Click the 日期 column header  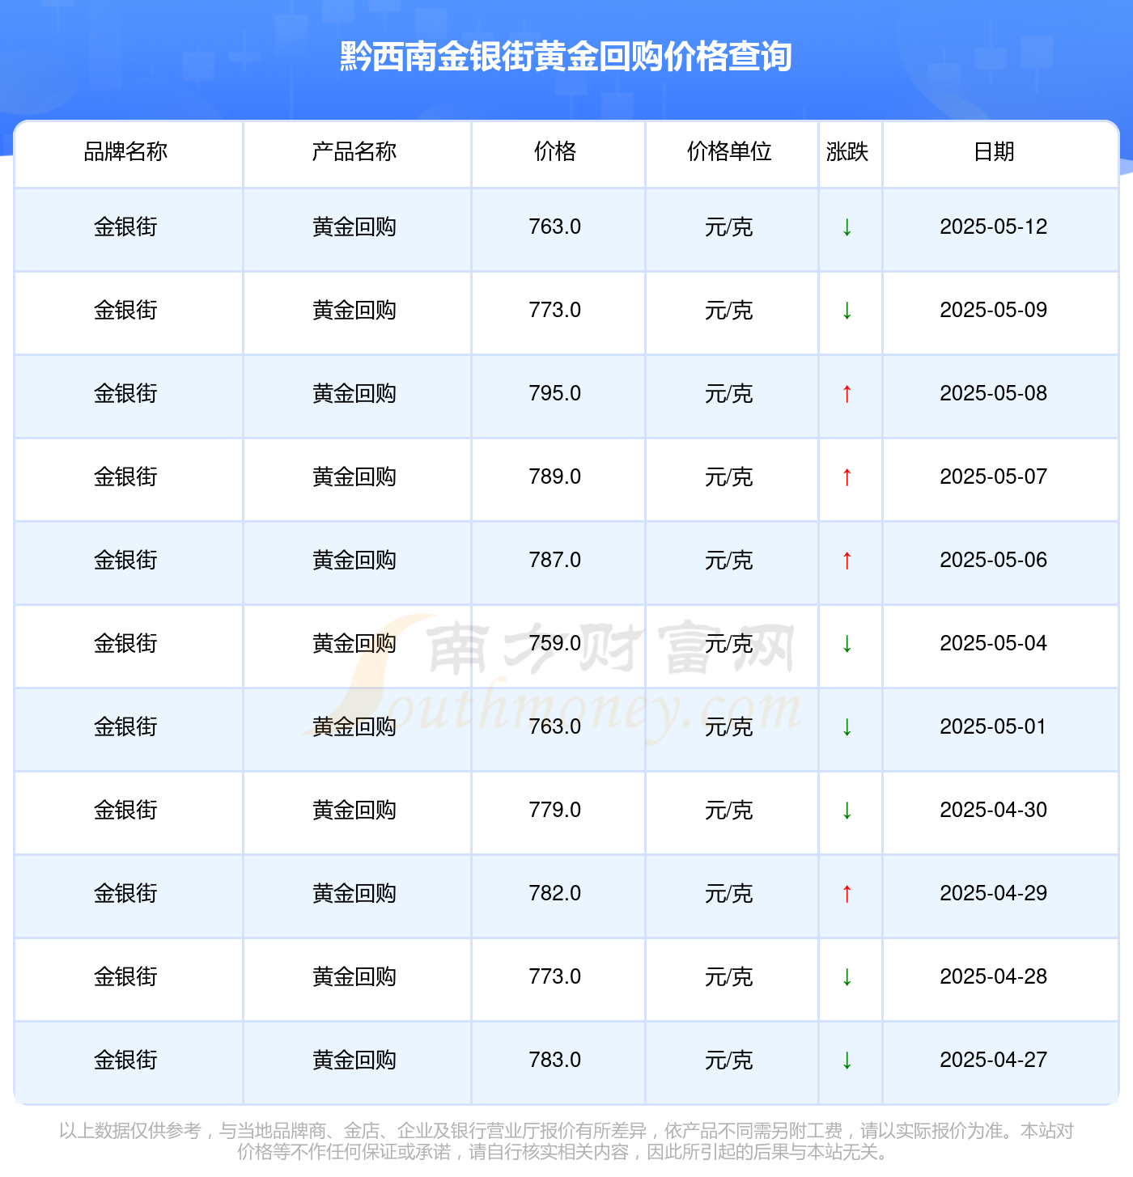click(994, 151)
